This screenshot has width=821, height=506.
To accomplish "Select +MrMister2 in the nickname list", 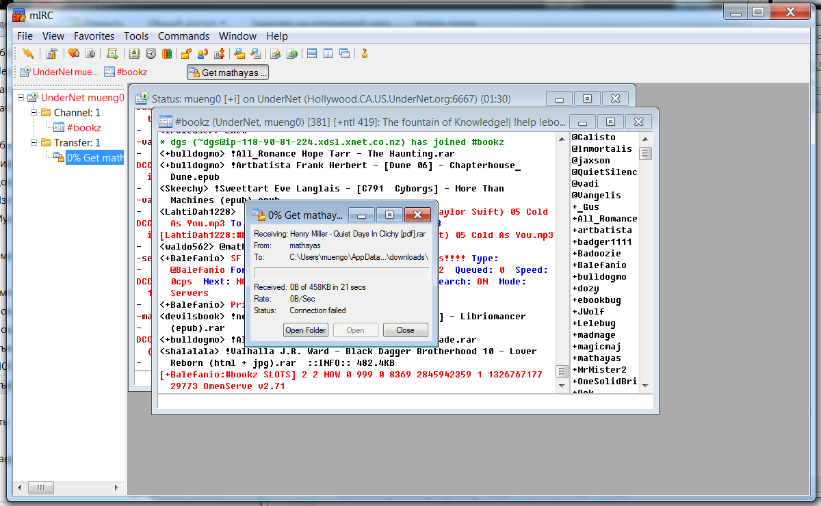I will tap(599, 370).
